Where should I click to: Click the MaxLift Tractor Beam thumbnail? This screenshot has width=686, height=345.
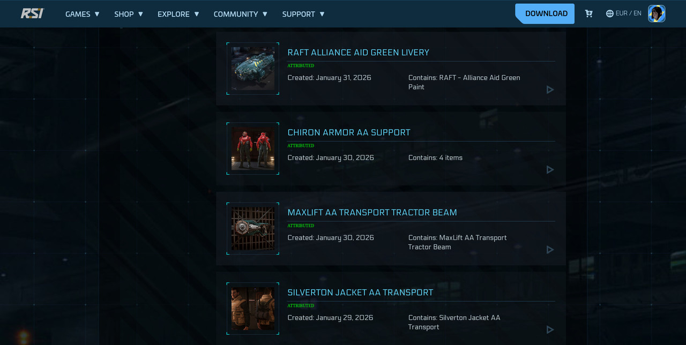tap(253, 229)
